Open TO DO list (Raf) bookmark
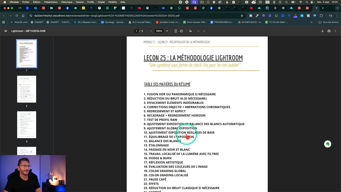 point(276,22)
